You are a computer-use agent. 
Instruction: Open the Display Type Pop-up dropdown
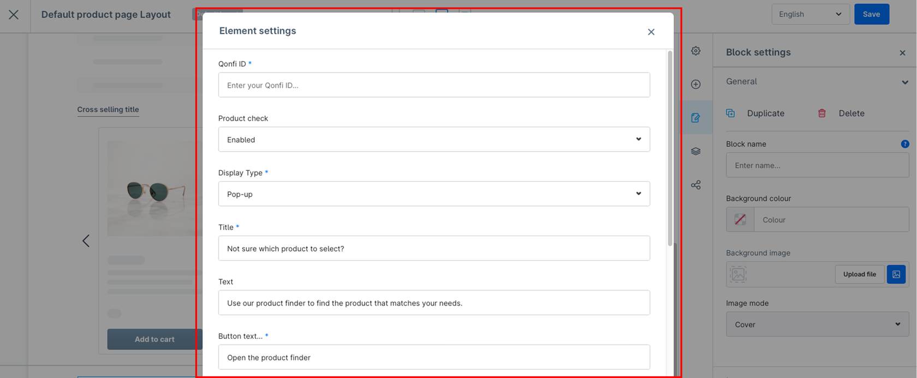(434, 194)
